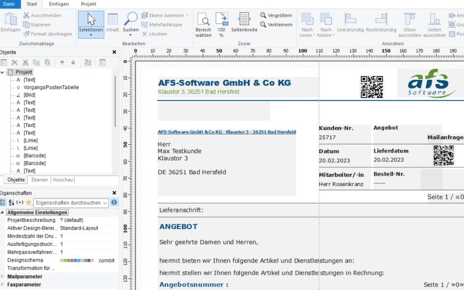Viewport: 464px width, 290px height.
Task: Toggle the categorized view icon in Eigenschaften
Action: click(3, 202)
